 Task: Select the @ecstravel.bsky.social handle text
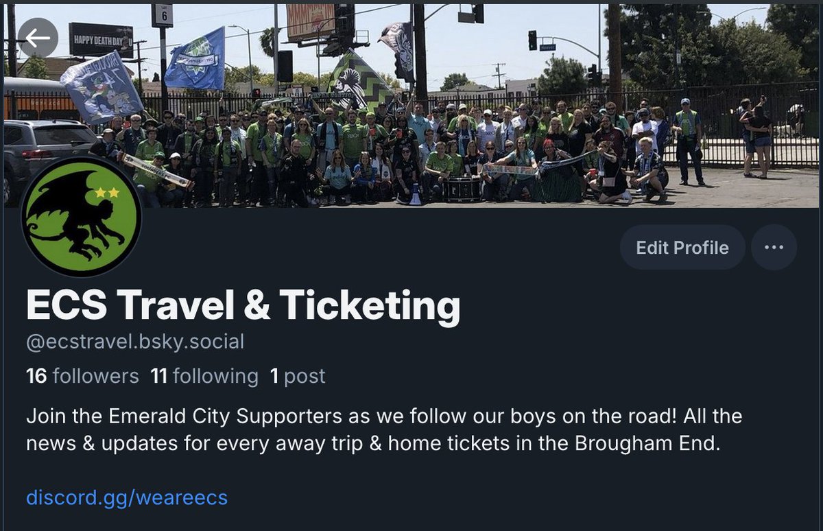pyautogui.click(x=135, y=341)
